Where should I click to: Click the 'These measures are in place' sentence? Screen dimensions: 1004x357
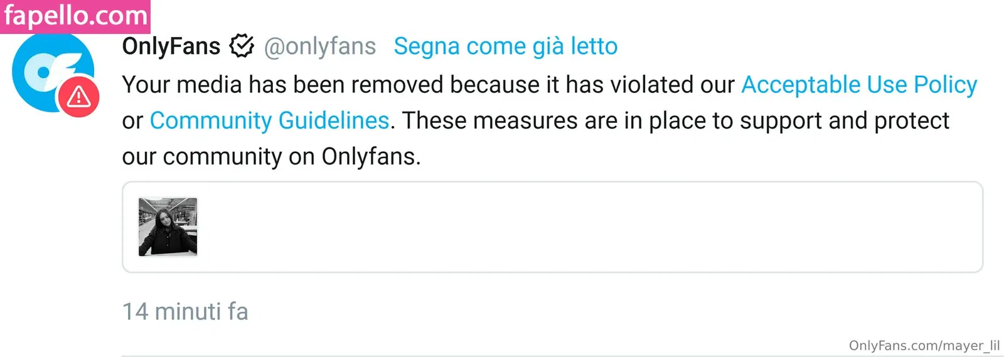click(522, 120)
